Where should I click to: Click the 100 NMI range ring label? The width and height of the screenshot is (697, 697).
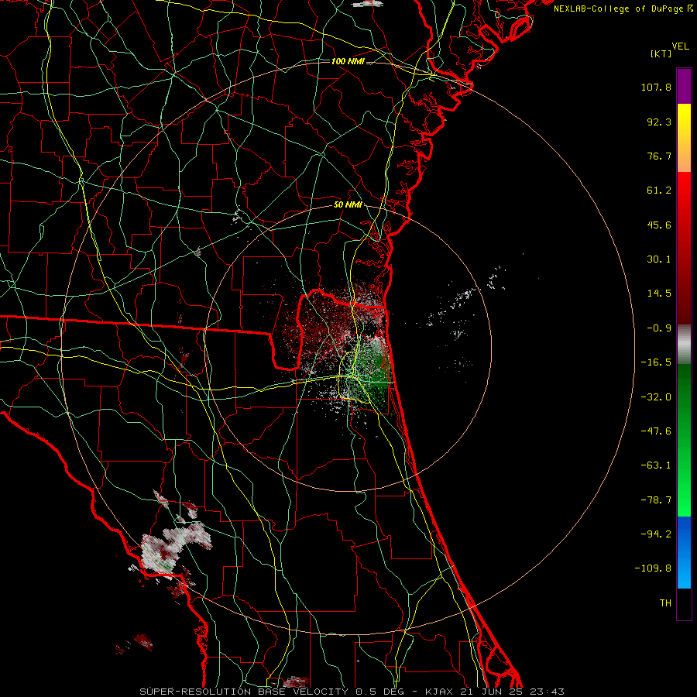[348, 61]
